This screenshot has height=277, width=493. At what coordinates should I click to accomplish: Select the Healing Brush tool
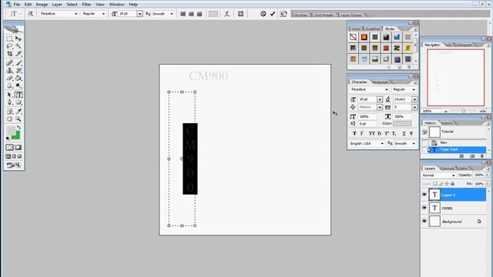[9, 63]
